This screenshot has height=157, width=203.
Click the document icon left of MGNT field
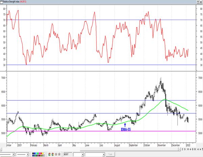tap(56, 154)
